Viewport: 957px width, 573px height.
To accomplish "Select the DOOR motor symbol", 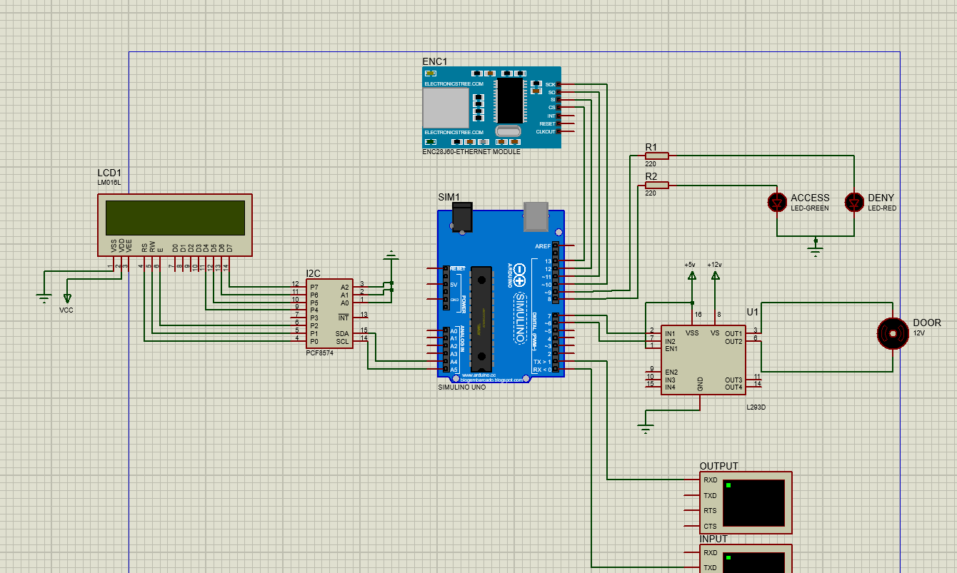I will (892, 334).
